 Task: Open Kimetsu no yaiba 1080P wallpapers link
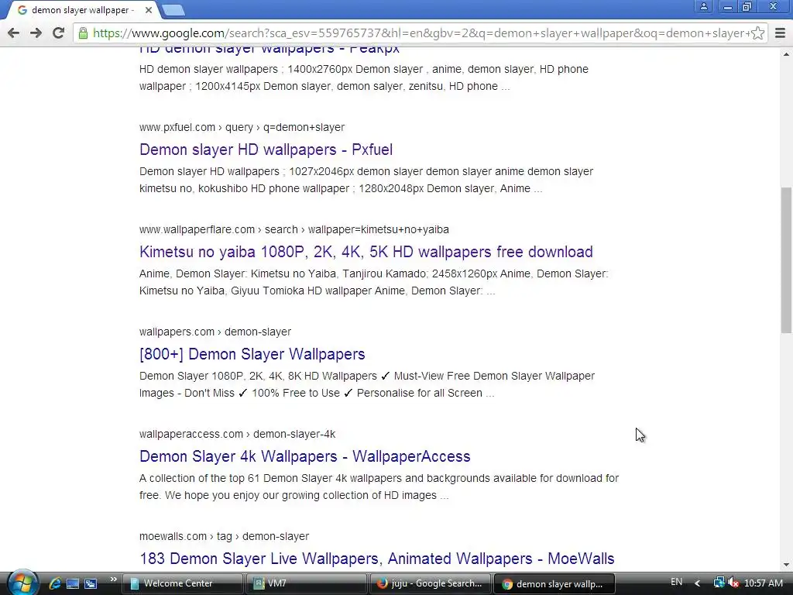(x=366, y=252)
